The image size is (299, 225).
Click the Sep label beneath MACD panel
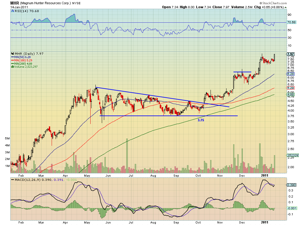pos(176,222)
